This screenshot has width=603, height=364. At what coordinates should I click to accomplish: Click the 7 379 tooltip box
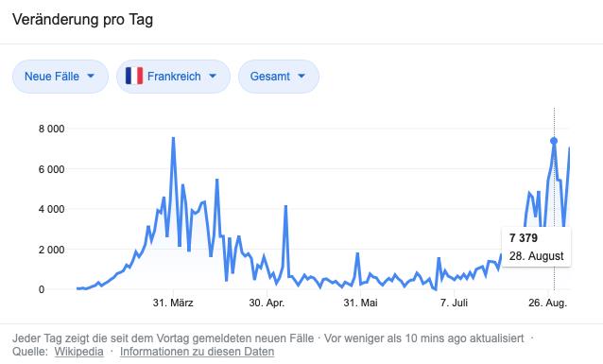537,247
